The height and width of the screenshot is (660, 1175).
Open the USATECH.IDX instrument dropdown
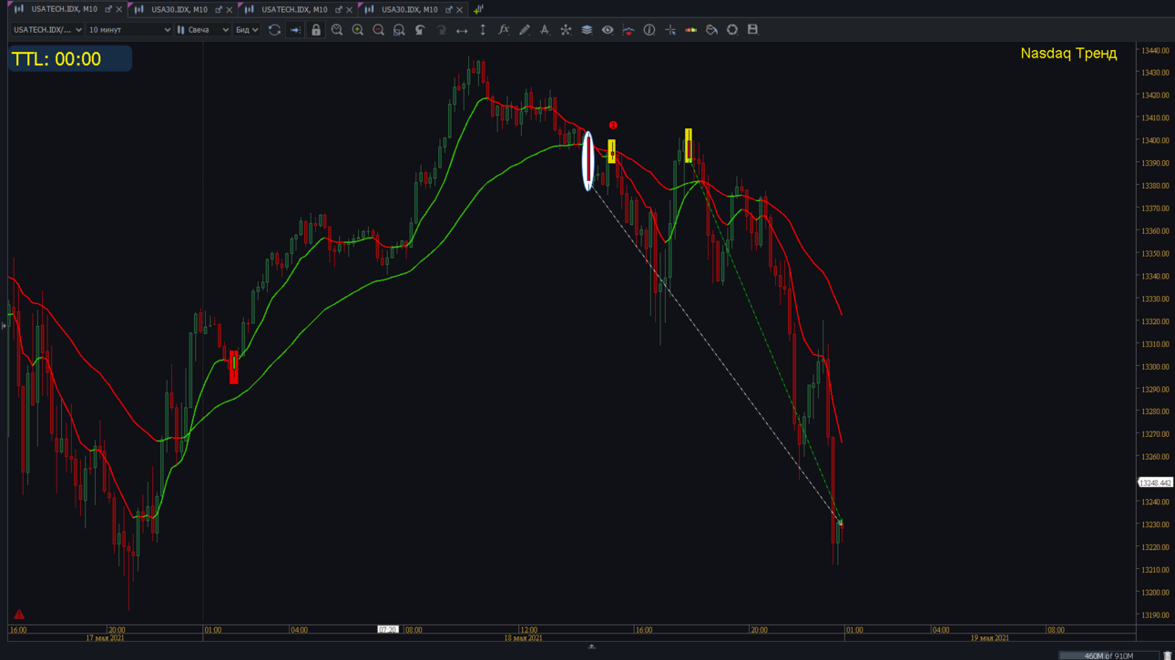click(47, 30)
